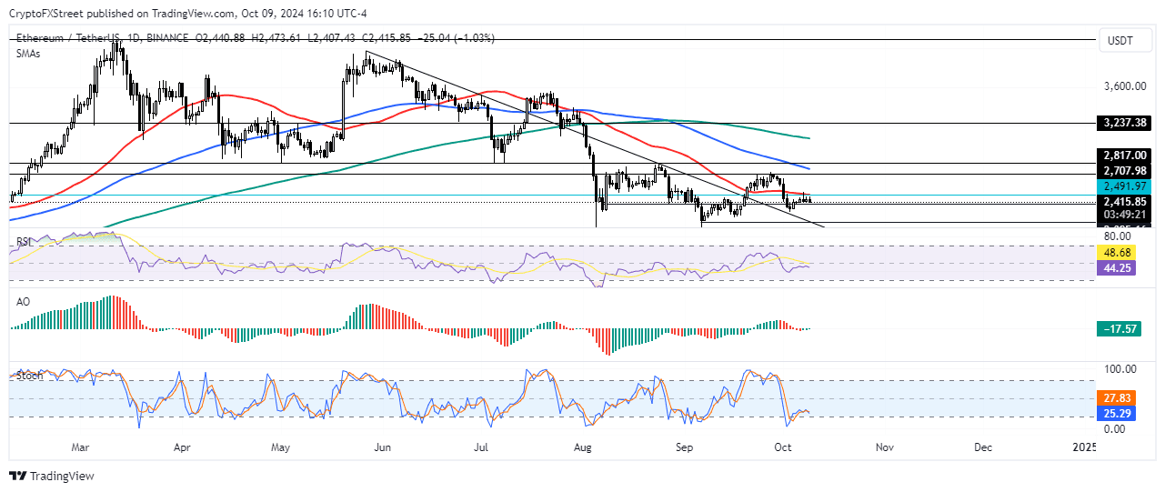Click the close price C2,415.85 value
1165x492 pixels.
pyautogui.click(x=387, y=38)
